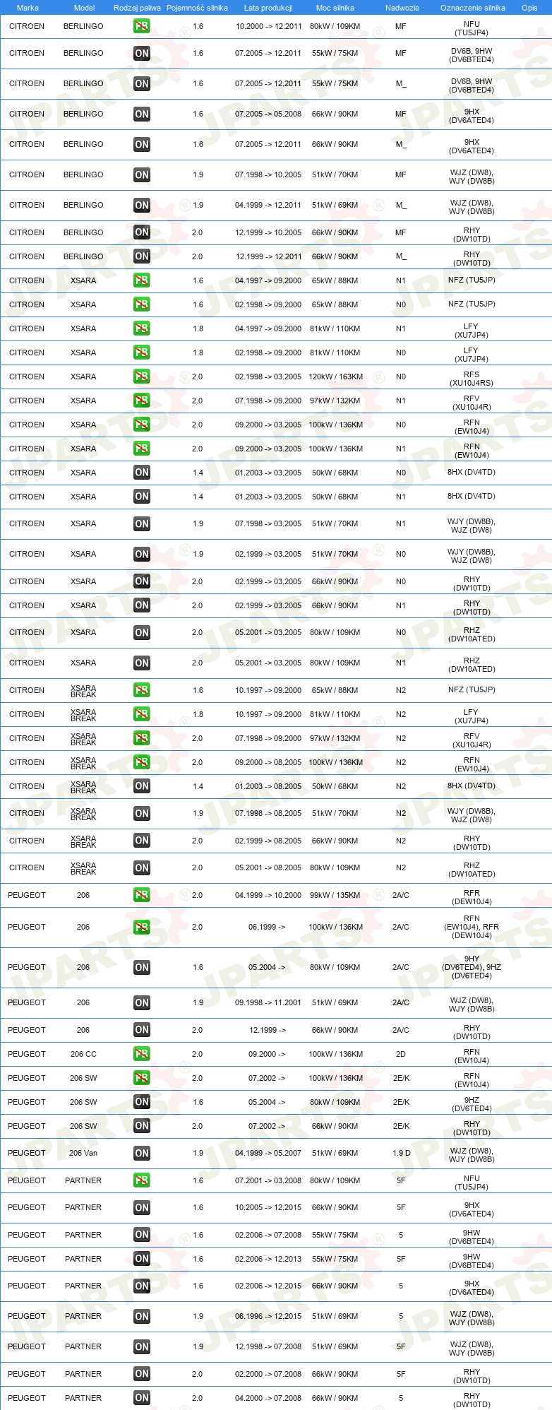
Task: Click the 9HY (DV6TED4), 9HZ engine code cell
Action: tap(472, 967)
